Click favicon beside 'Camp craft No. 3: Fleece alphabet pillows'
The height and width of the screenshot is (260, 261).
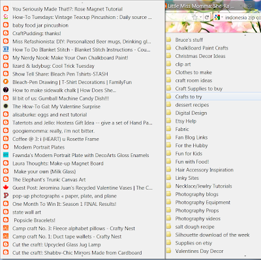pos(6,228)
